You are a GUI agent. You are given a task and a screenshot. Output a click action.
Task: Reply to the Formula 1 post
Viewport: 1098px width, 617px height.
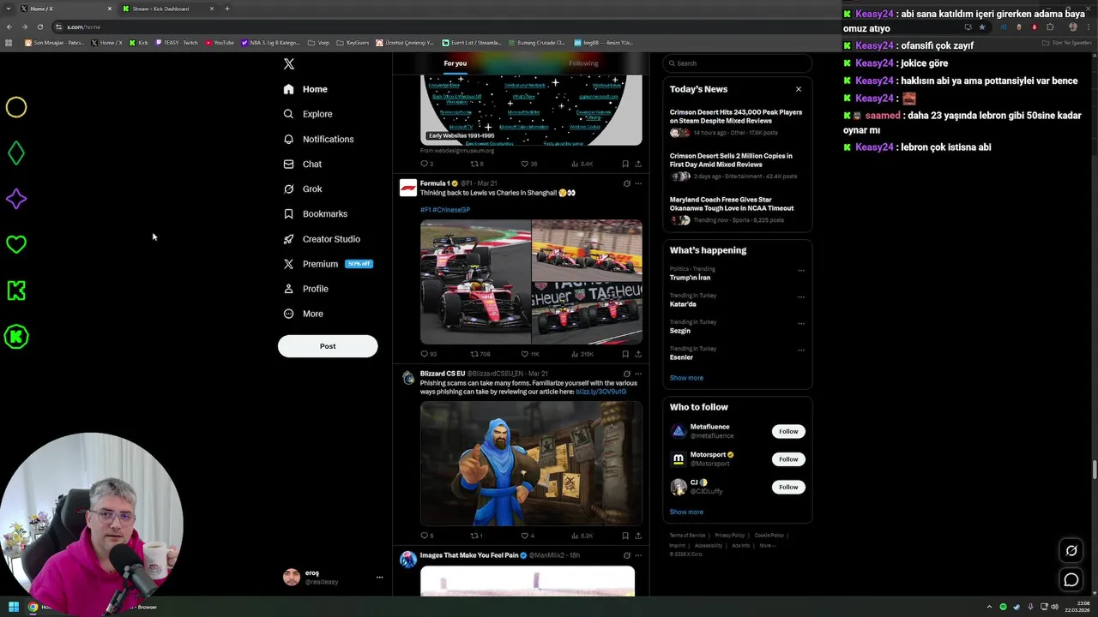tap(424, 354)
